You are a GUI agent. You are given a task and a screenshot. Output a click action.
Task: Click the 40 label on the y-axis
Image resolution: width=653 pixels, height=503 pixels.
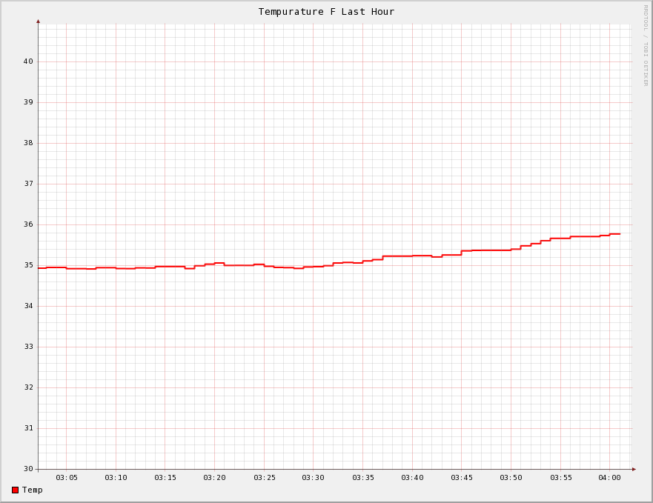(x=28, y=61)
